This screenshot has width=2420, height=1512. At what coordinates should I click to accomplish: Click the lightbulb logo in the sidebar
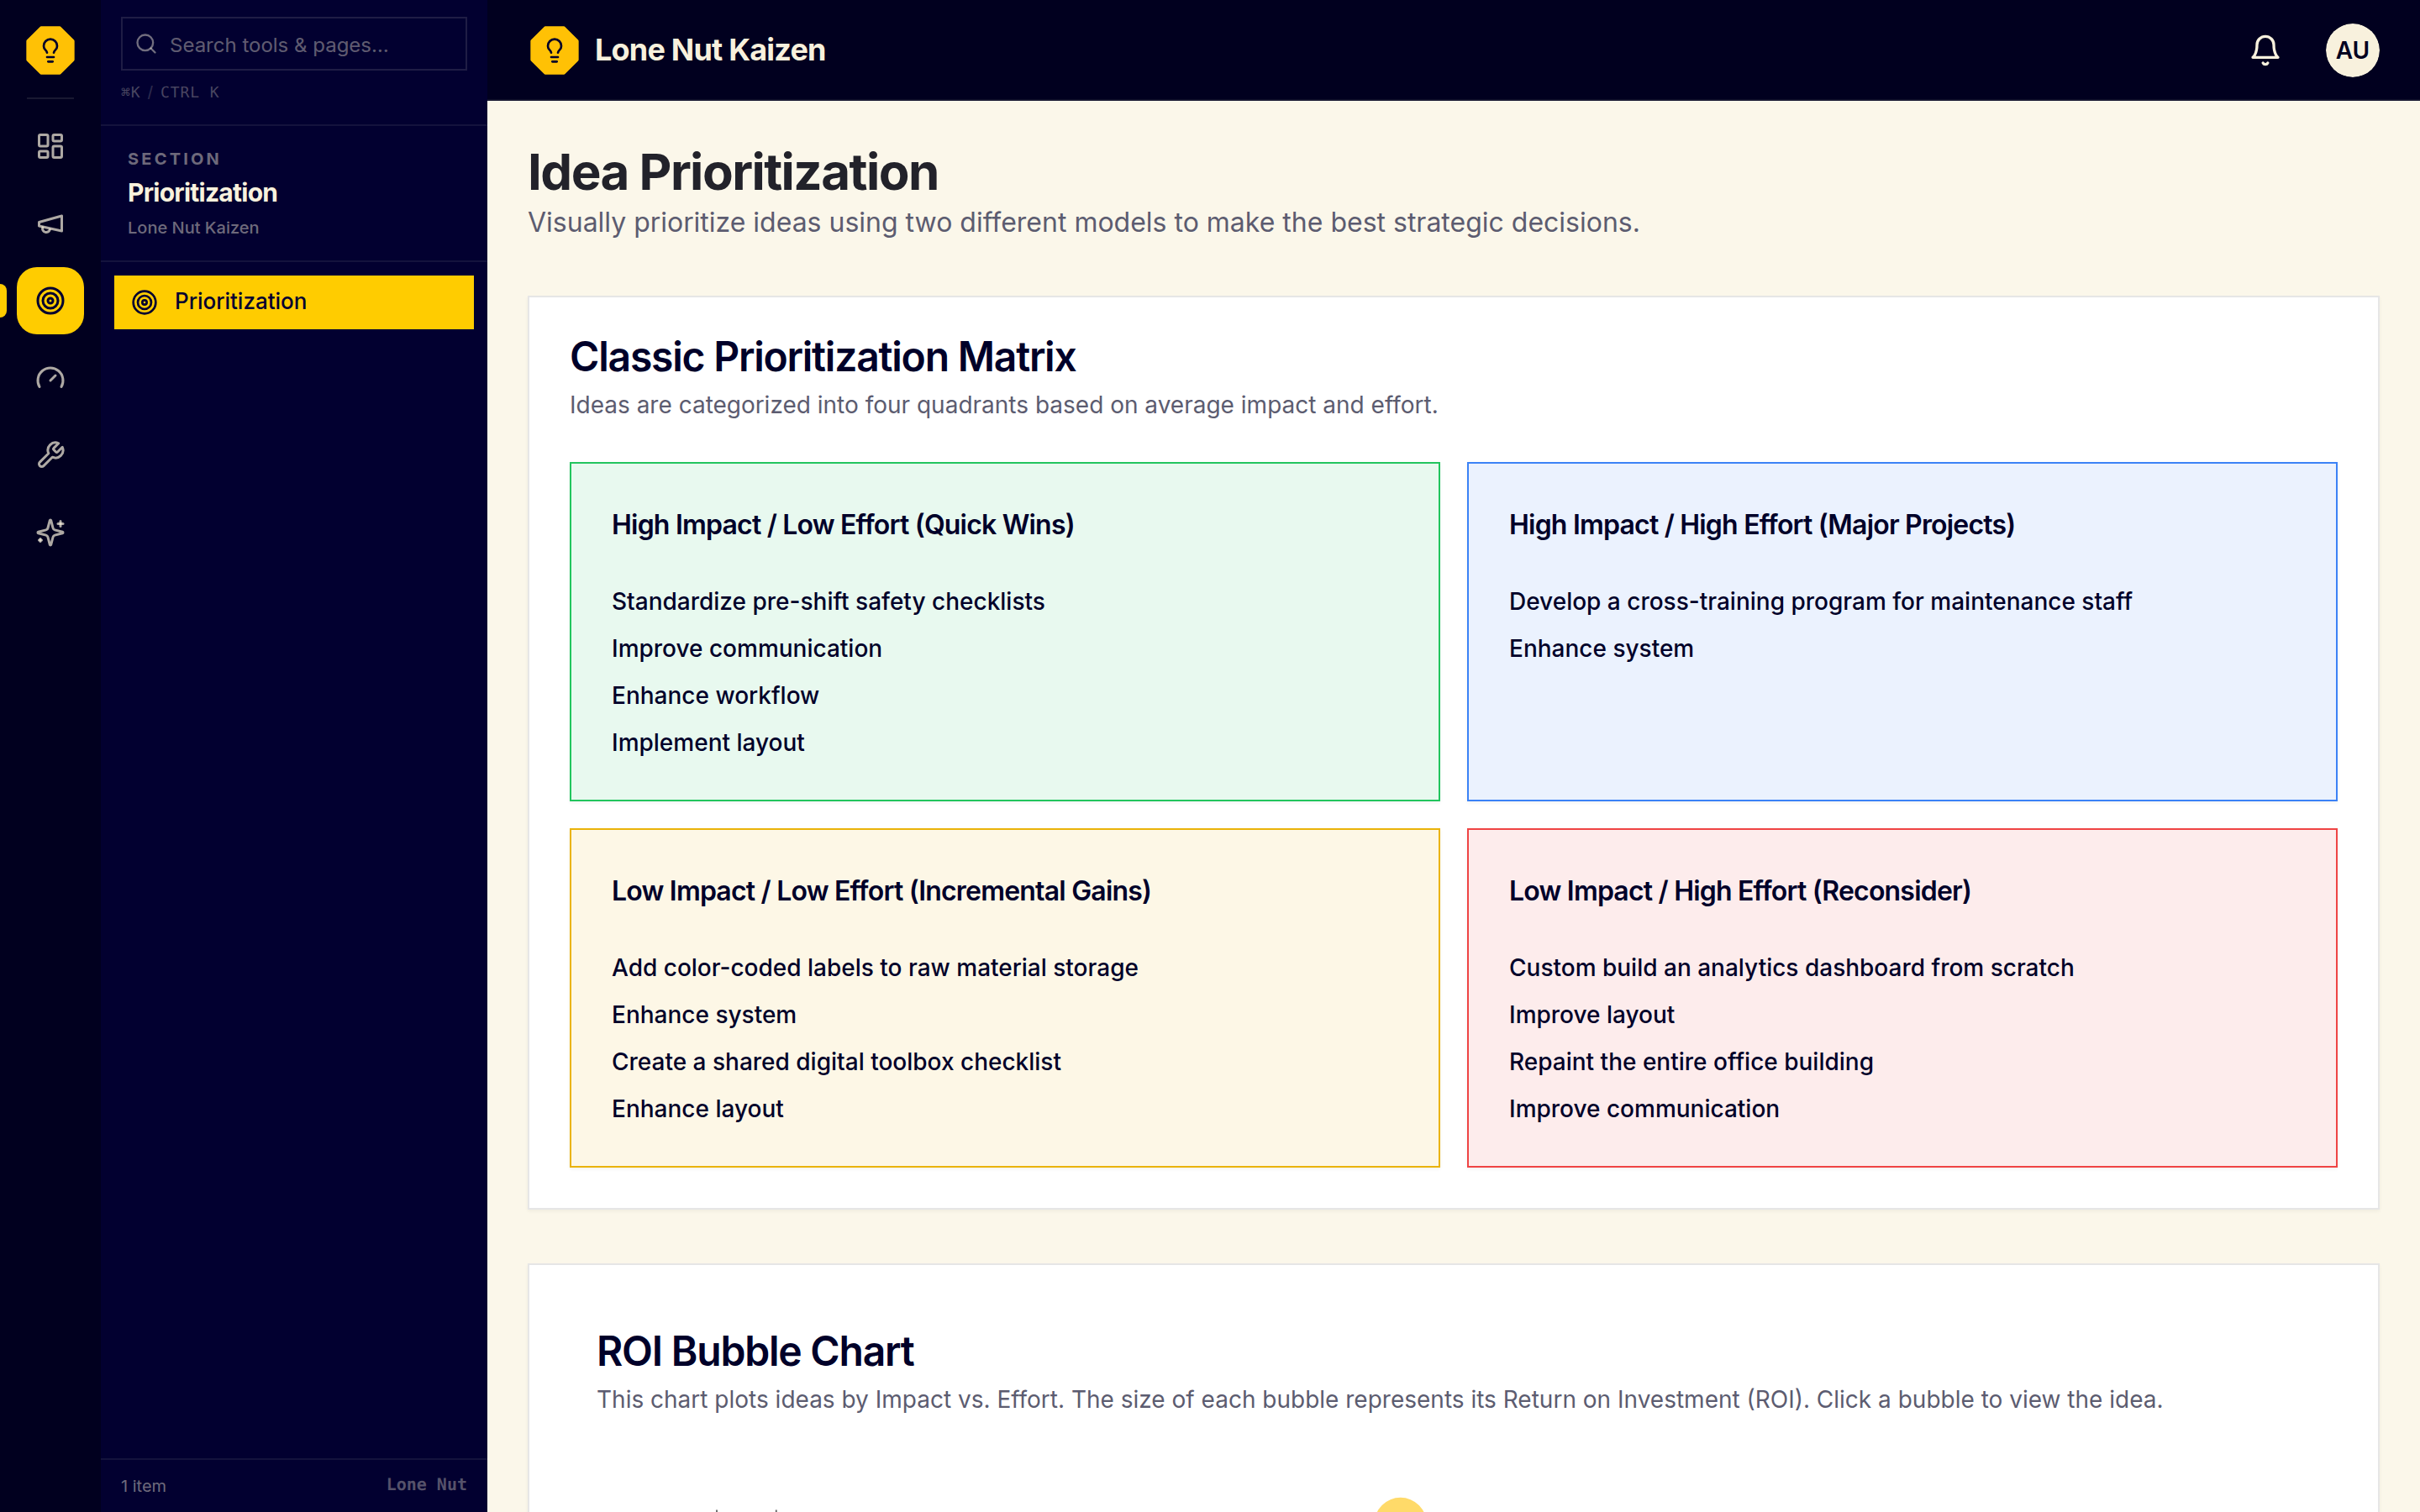(x=50, y=50)
